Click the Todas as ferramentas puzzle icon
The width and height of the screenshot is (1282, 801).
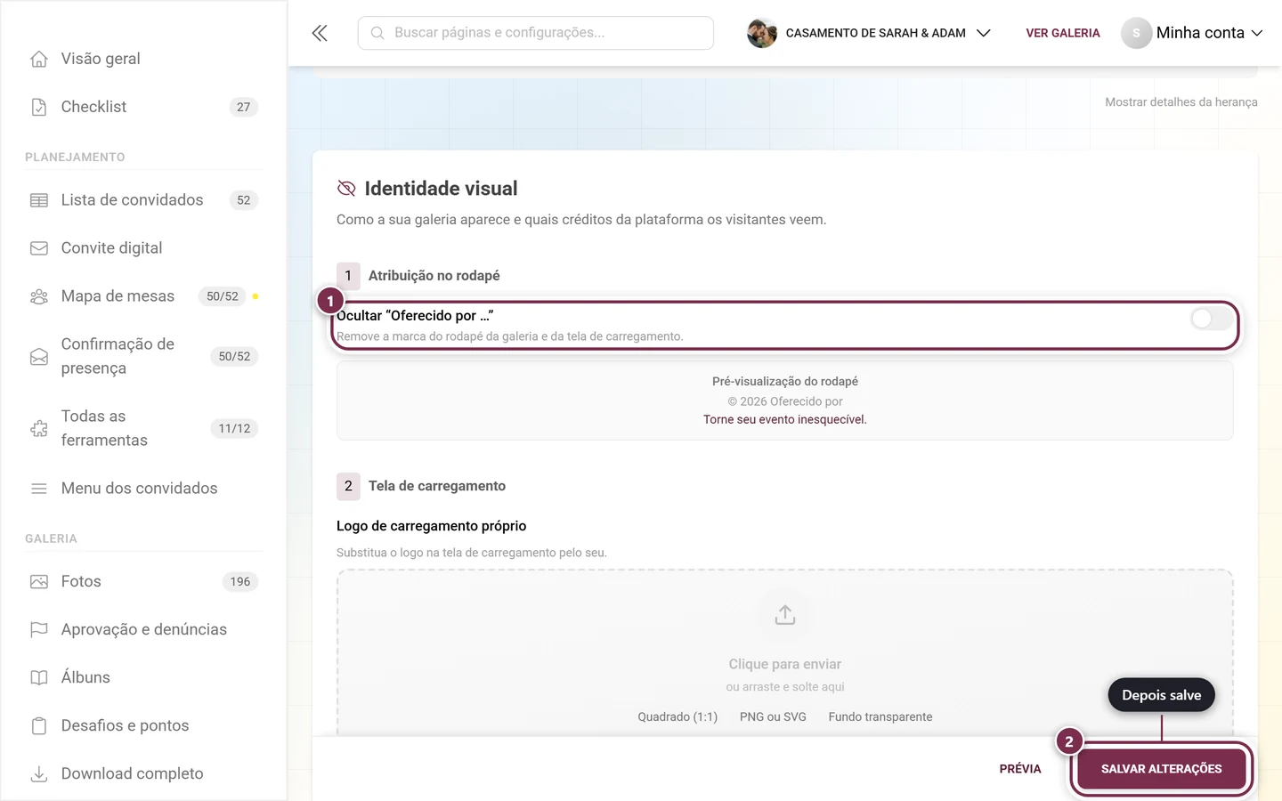click(39, 428)
